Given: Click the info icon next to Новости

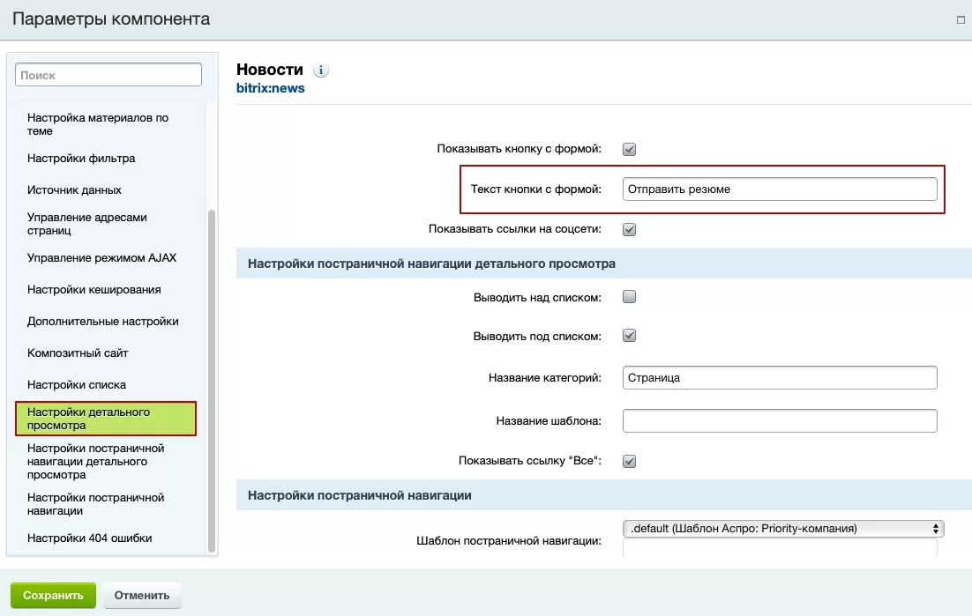Looking at the screenshot, I should (320, 70).
